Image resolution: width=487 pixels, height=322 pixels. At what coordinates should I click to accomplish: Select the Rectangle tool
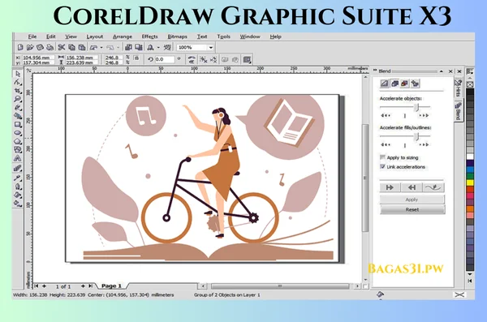pyautogui.click(x=18, y=125)
